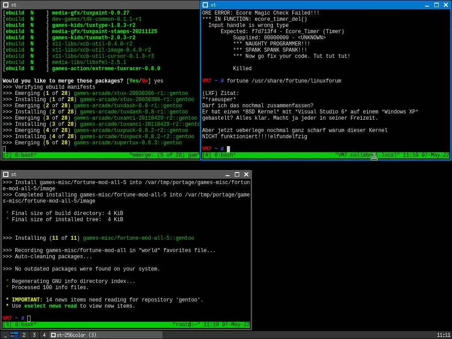452x339 pixels.
Task: Click 'x11-libs/xcb-util-image-0.4.0-r2' package line
Action: pyautogui.click(x=101, y=50)
